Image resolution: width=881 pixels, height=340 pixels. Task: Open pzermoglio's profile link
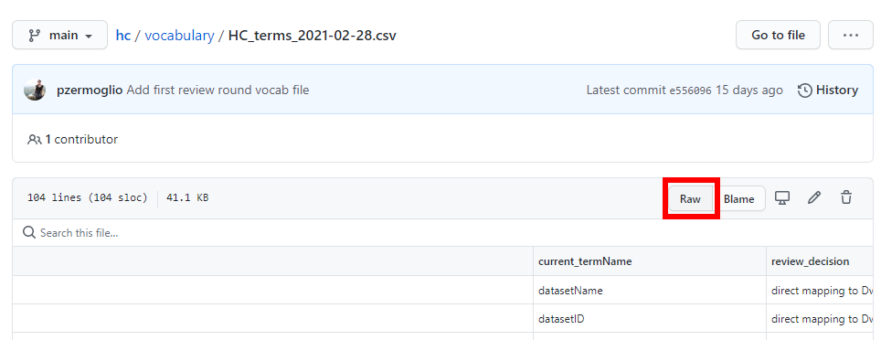tap(90, 90)
